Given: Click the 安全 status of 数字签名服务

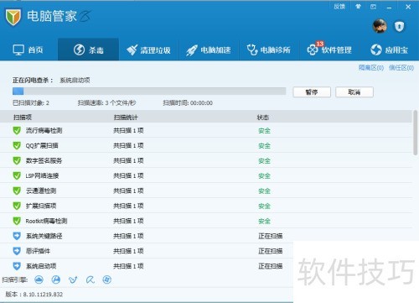Looking at the screenshot, I should 264,161.
